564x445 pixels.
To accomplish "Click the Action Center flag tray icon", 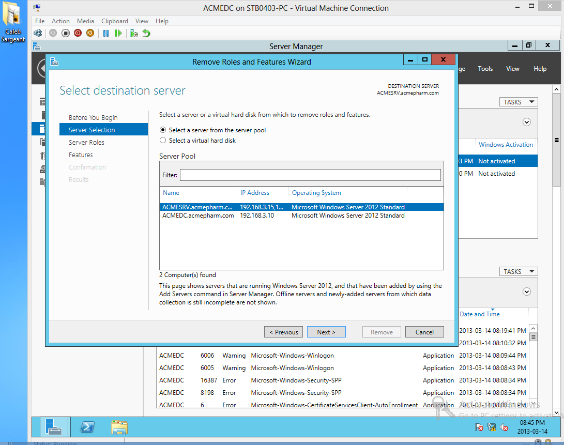I will [x=479, y=427].
